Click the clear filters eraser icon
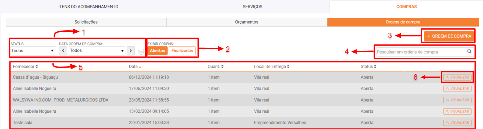 141,51
